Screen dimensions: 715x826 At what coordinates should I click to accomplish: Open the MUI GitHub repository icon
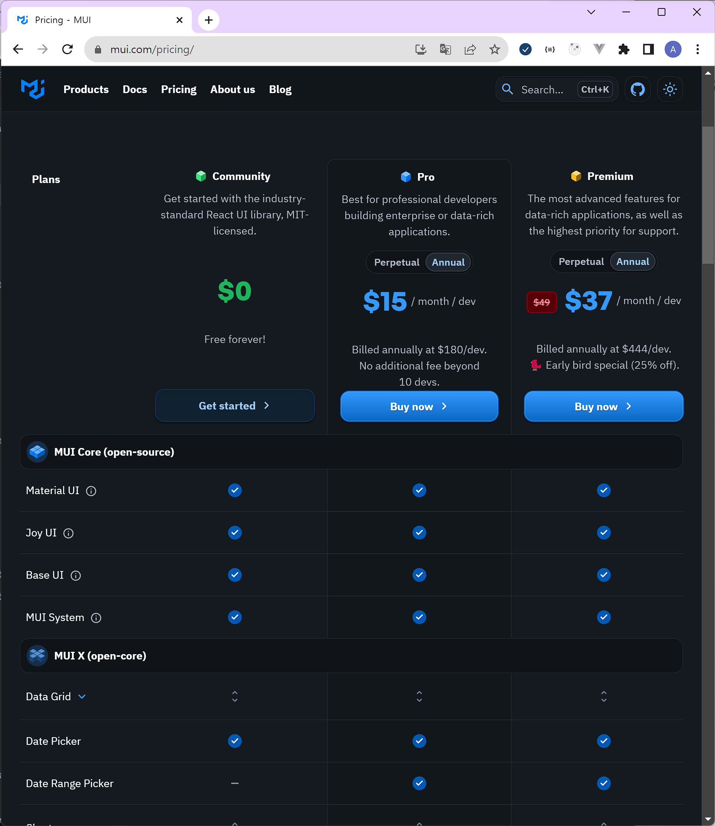637,89
